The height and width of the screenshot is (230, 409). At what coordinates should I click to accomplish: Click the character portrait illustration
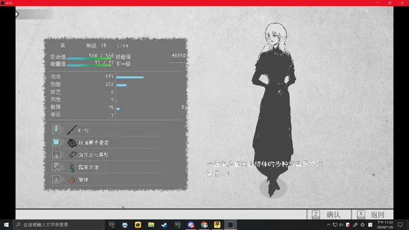(x=274, y=109)
